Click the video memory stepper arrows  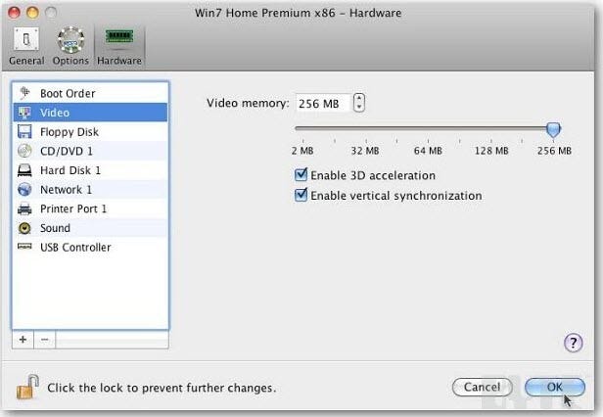(x=359, y=103)
